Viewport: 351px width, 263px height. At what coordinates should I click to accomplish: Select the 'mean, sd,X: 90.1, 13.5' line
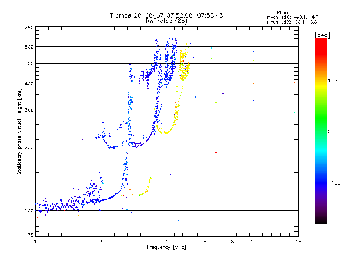[x=292, y=22]
